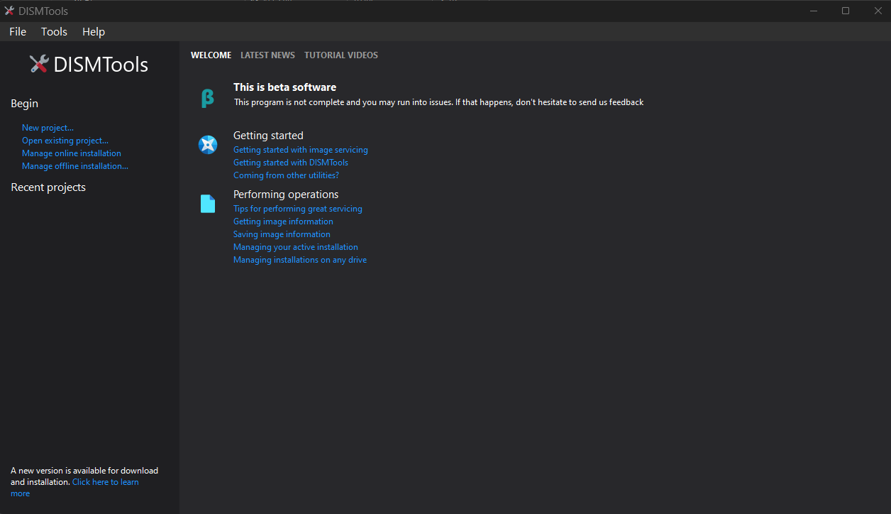Select Manage online installation link
Screen dimensions: 891x514
point(72,153)
